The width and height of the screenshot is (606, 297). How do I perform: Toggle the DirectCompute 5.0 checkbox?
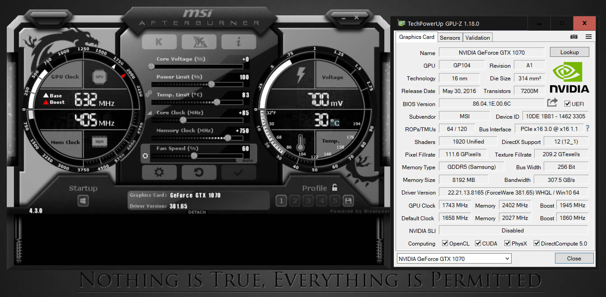coord(536,243)
